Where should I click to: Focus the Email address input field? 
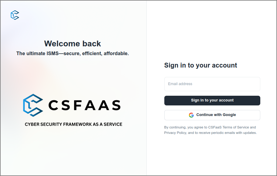point(212,84)
